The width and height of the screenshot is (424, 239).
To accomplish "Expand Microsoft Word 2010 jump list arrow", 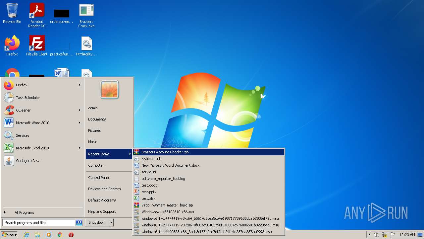I will pos(79,123).
